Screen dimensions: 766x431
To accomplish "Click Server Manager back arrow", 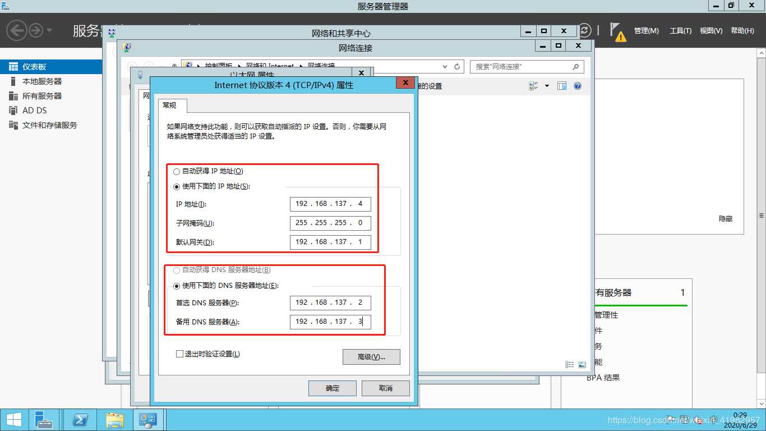I will [17, 30].
